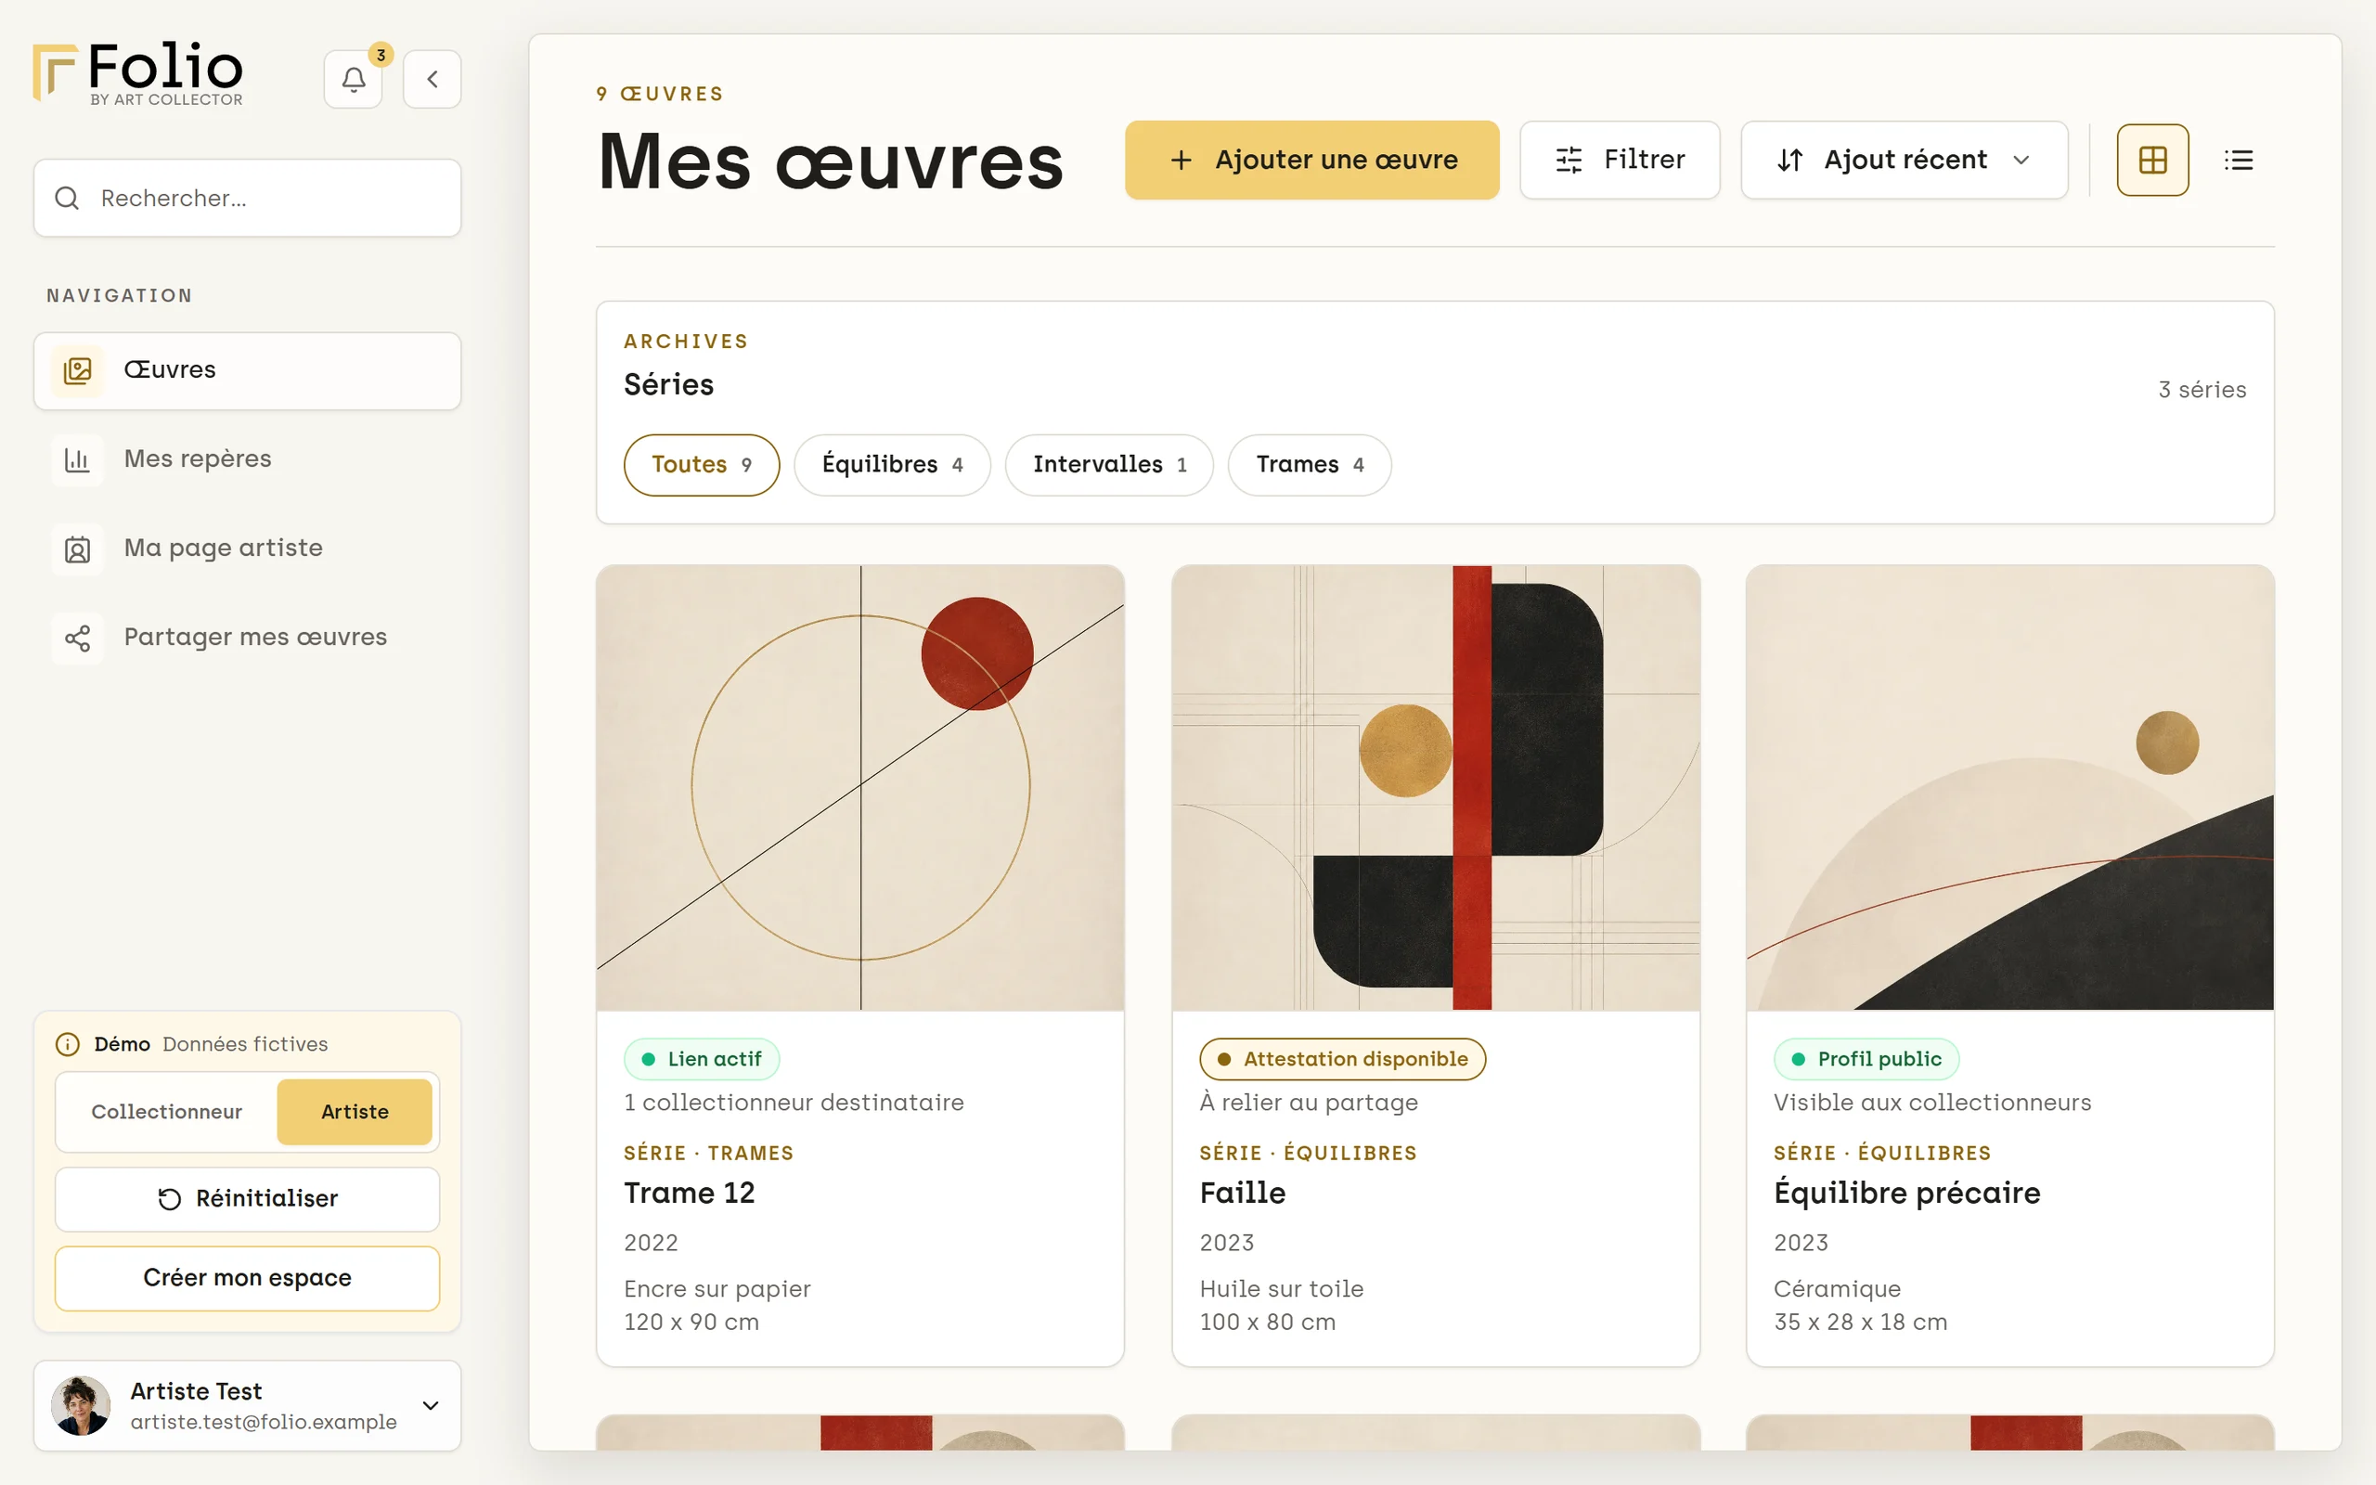Click the Artiste Test avatar photo
This screenshot has height=1485, width=2376.
pos(81,1405)
